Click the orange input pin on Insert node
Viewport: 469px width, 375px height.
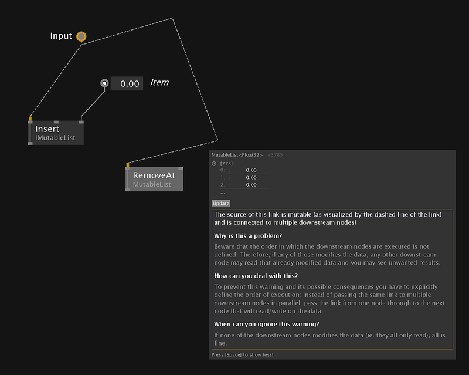(30, 119)
